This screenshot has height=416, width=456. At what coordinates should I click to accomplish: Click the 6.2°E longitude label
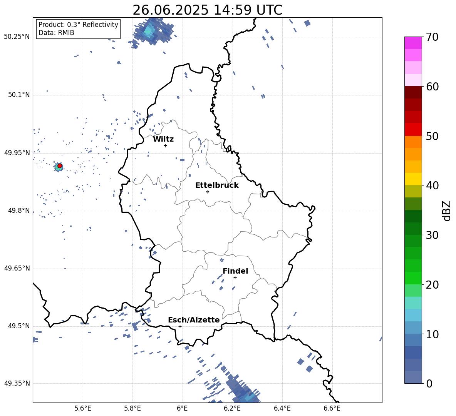click(232, 408)
